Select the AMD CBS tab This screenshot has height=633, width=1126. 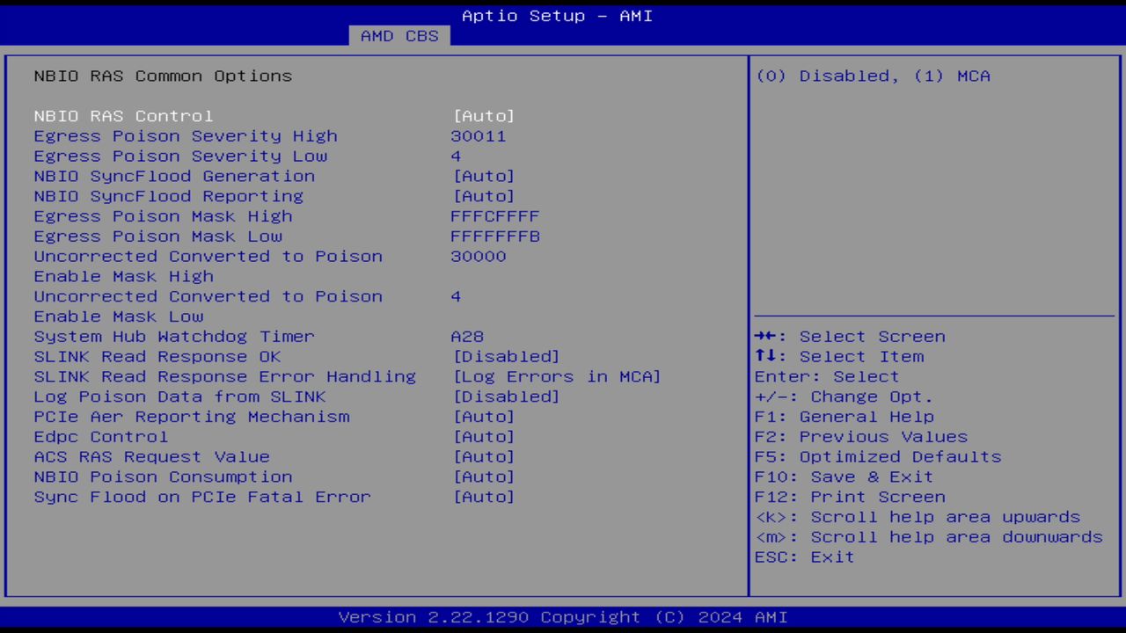click(x=399, y=36)
